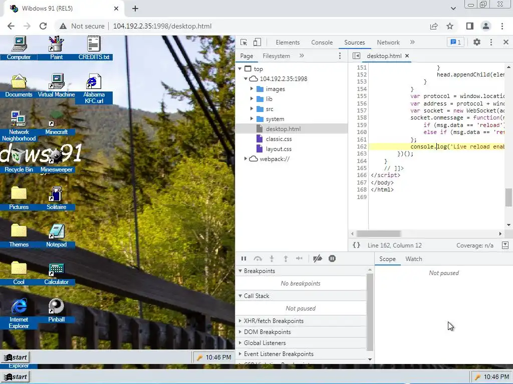
Task: Click the upper Wibdows 91 start button
Action: (16, 357)
